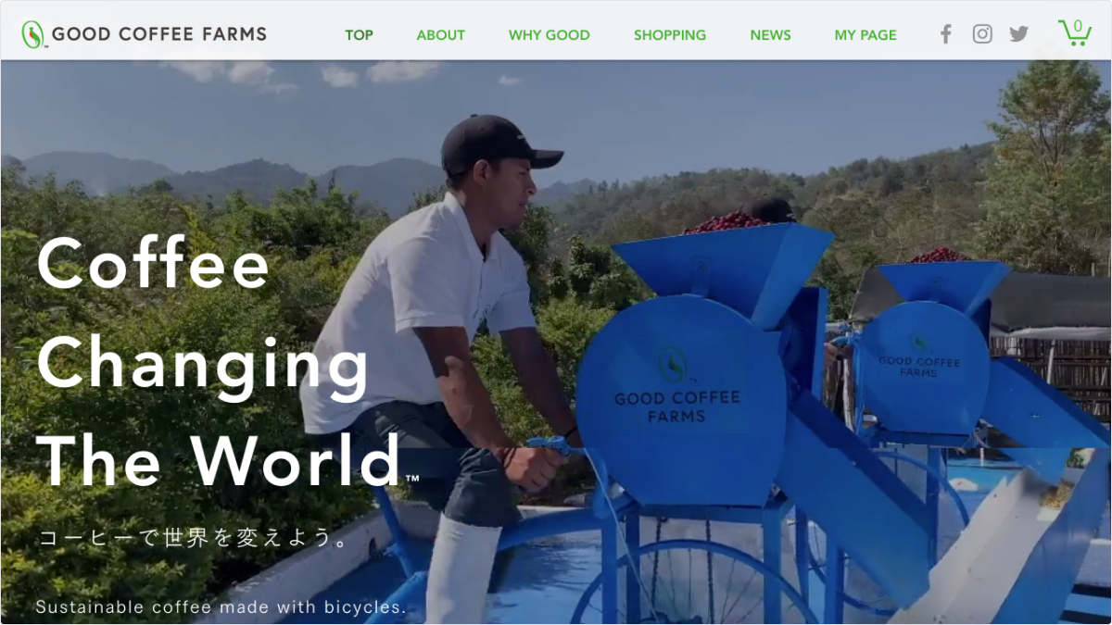Select WHY GOOD in the navigation
This screenshot has height=625, width=1112.
click(x=549, y=35)
